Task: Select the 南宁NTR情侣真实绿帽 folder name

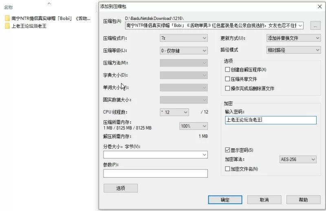Action: tap(51, 18)
